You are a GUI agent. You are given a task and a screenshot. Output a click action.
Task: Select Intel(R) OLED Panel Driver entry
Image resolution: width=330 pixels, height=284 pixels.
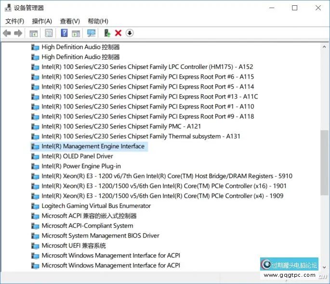(x=77, y=156)
